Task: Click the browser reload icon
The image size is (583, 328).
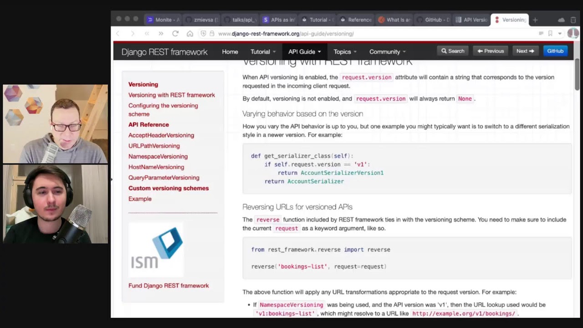Action: 175,34
